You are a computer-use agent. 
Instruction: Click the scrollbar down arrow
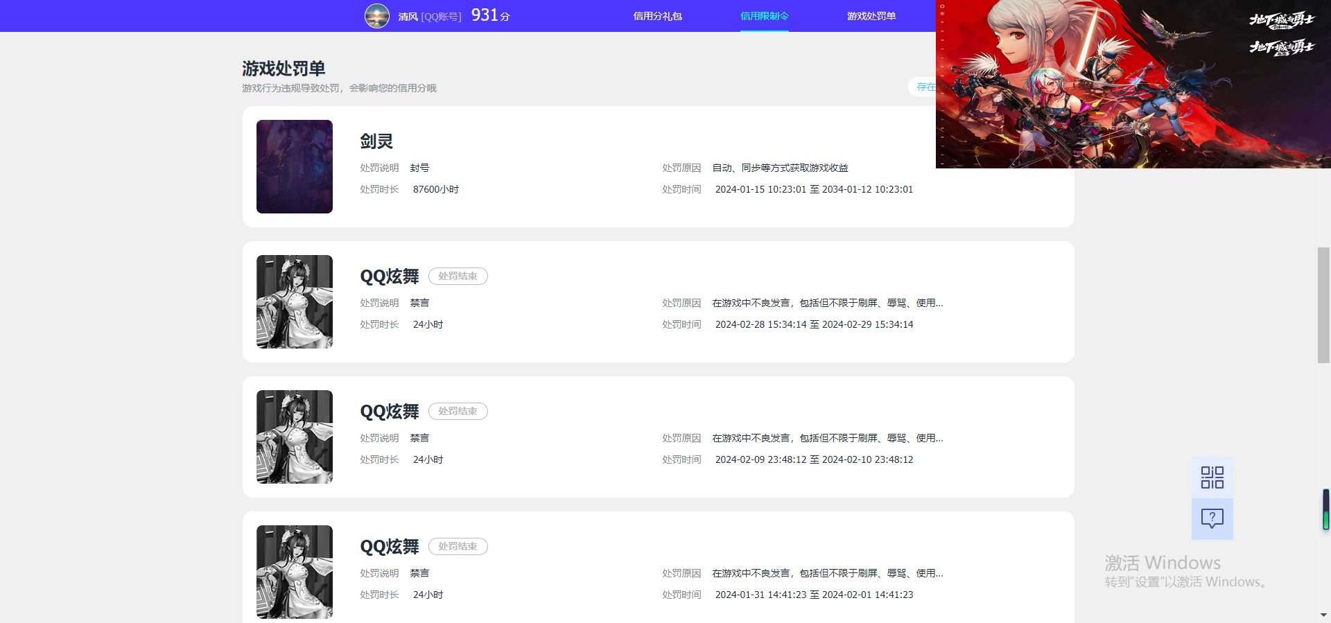tap(1323, 615)
